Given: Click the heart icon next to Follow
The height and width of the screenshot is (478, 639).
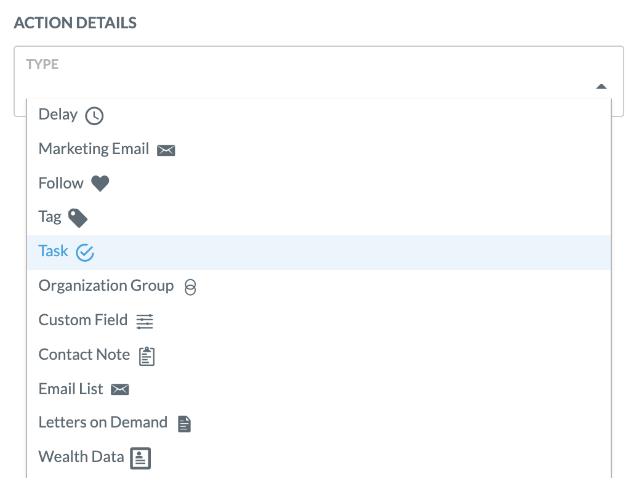Looking at the screenshot, I should [x=100, y=184].
